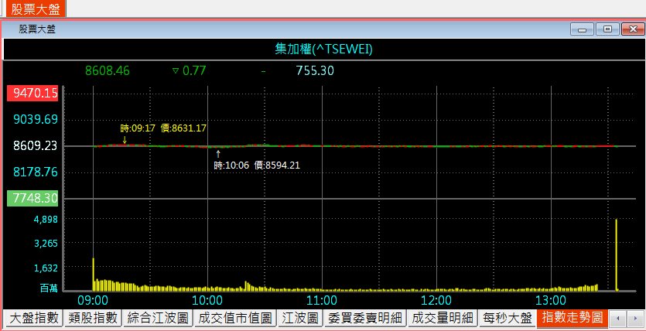Click the red 9470.15 upper limit label

coord(31,93)
